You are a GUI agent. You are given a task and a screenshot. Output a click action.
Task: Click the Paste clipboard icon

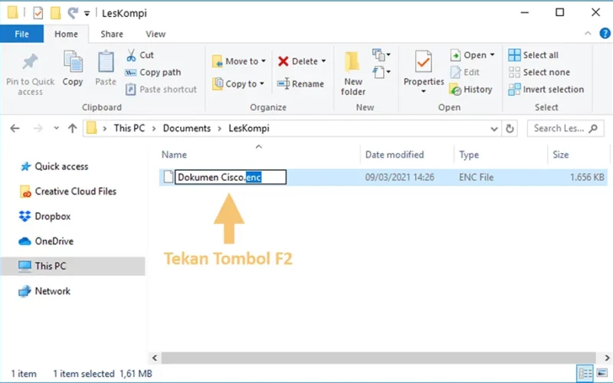pos(106,62)
